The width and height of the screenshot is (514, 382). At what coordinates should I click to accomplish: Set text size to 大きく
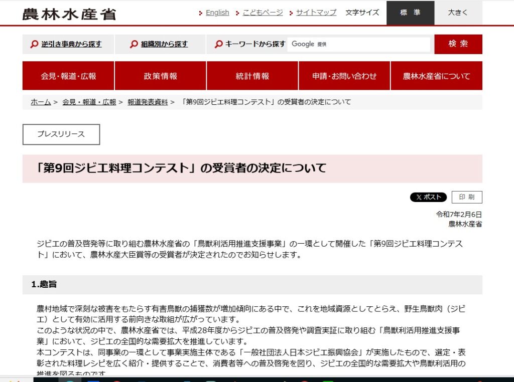pyautogui.click(x=458, y=13)
